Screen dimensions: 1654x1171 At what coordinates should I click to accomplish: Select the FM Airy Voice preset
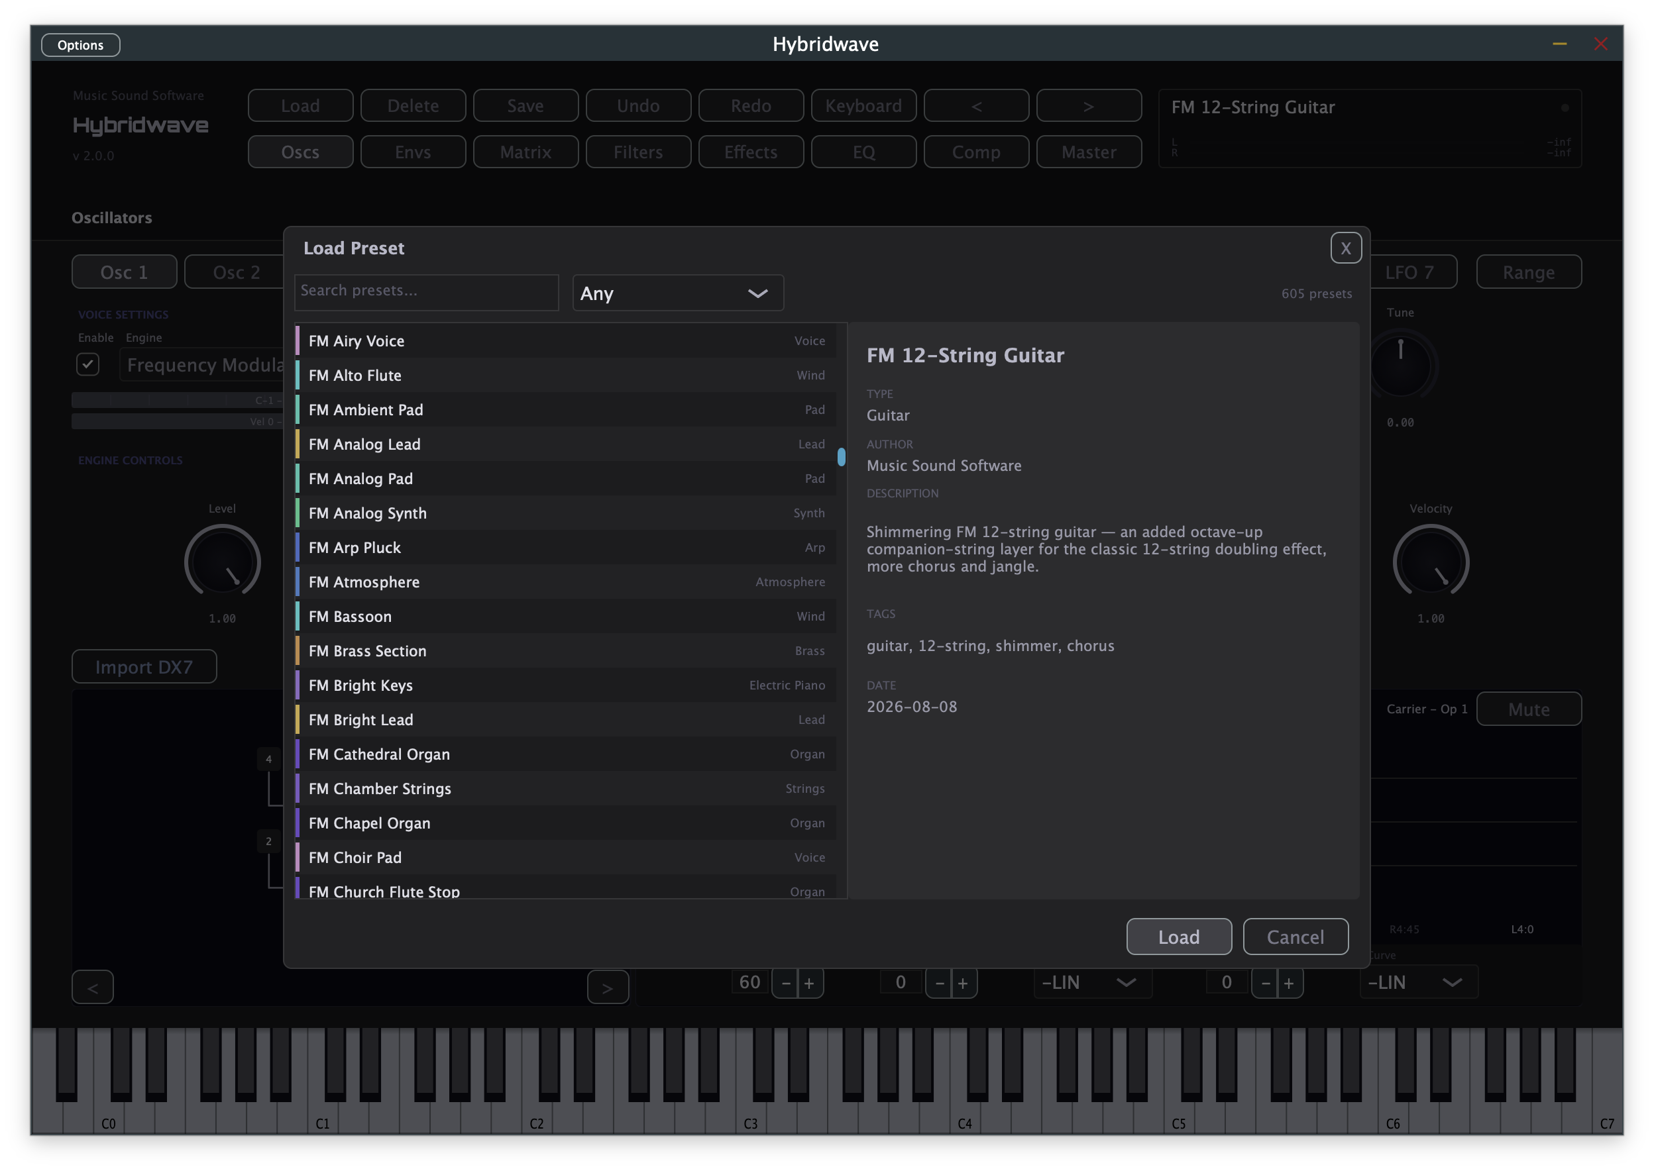[x=565, y=341]
